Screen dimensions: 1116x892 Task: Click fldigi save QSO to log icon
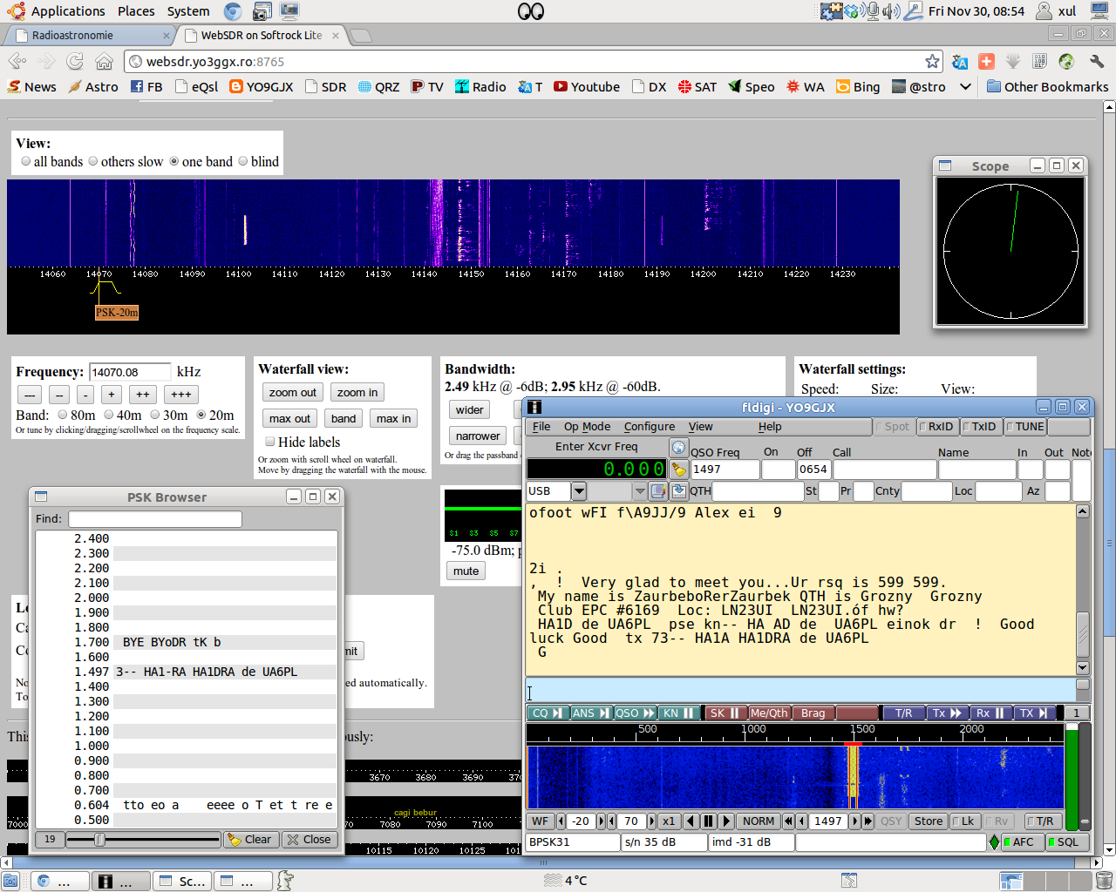[x=678, y=490]
